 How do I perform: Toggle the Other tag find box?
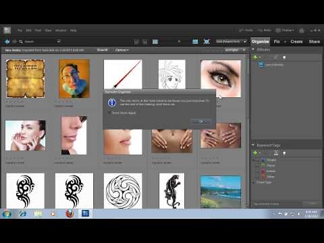coord(256,177)
